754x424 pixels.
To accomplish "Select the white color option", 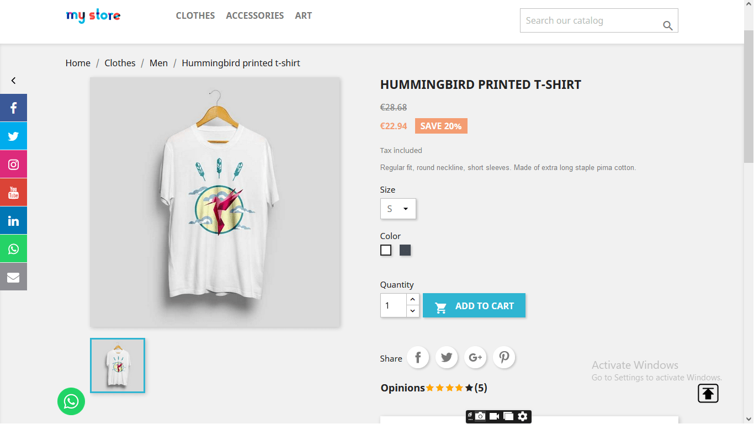I will point(386,250).
